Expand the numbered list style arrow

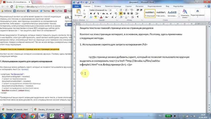pos(128,10)
